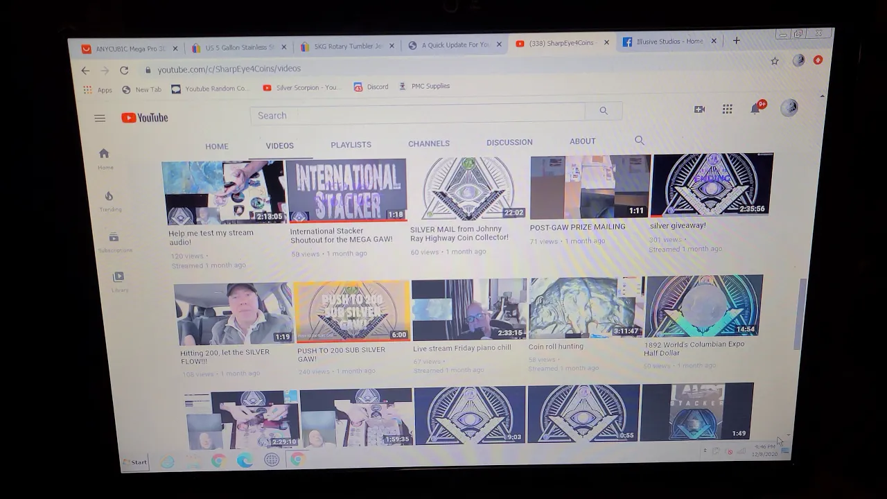This screenshot has height=499, width=887.
Task: Open SILVER MAIL from Johnny Ray video title
Action: coord(459,234)
